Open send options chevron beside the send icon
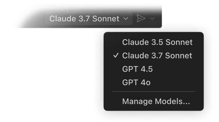This screenshot has height=122, width=219. [x=152, y=19]
